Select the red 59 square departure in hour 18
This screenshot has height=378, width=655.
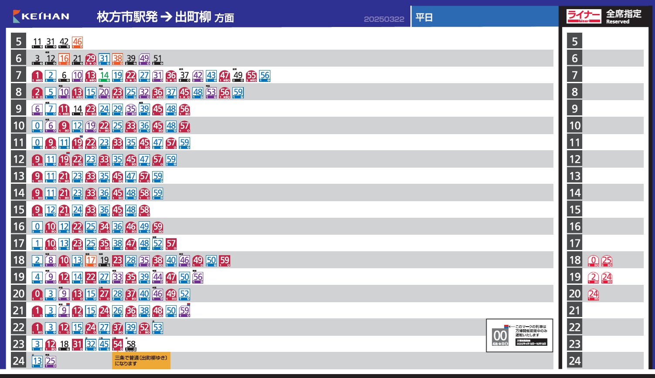225,260
